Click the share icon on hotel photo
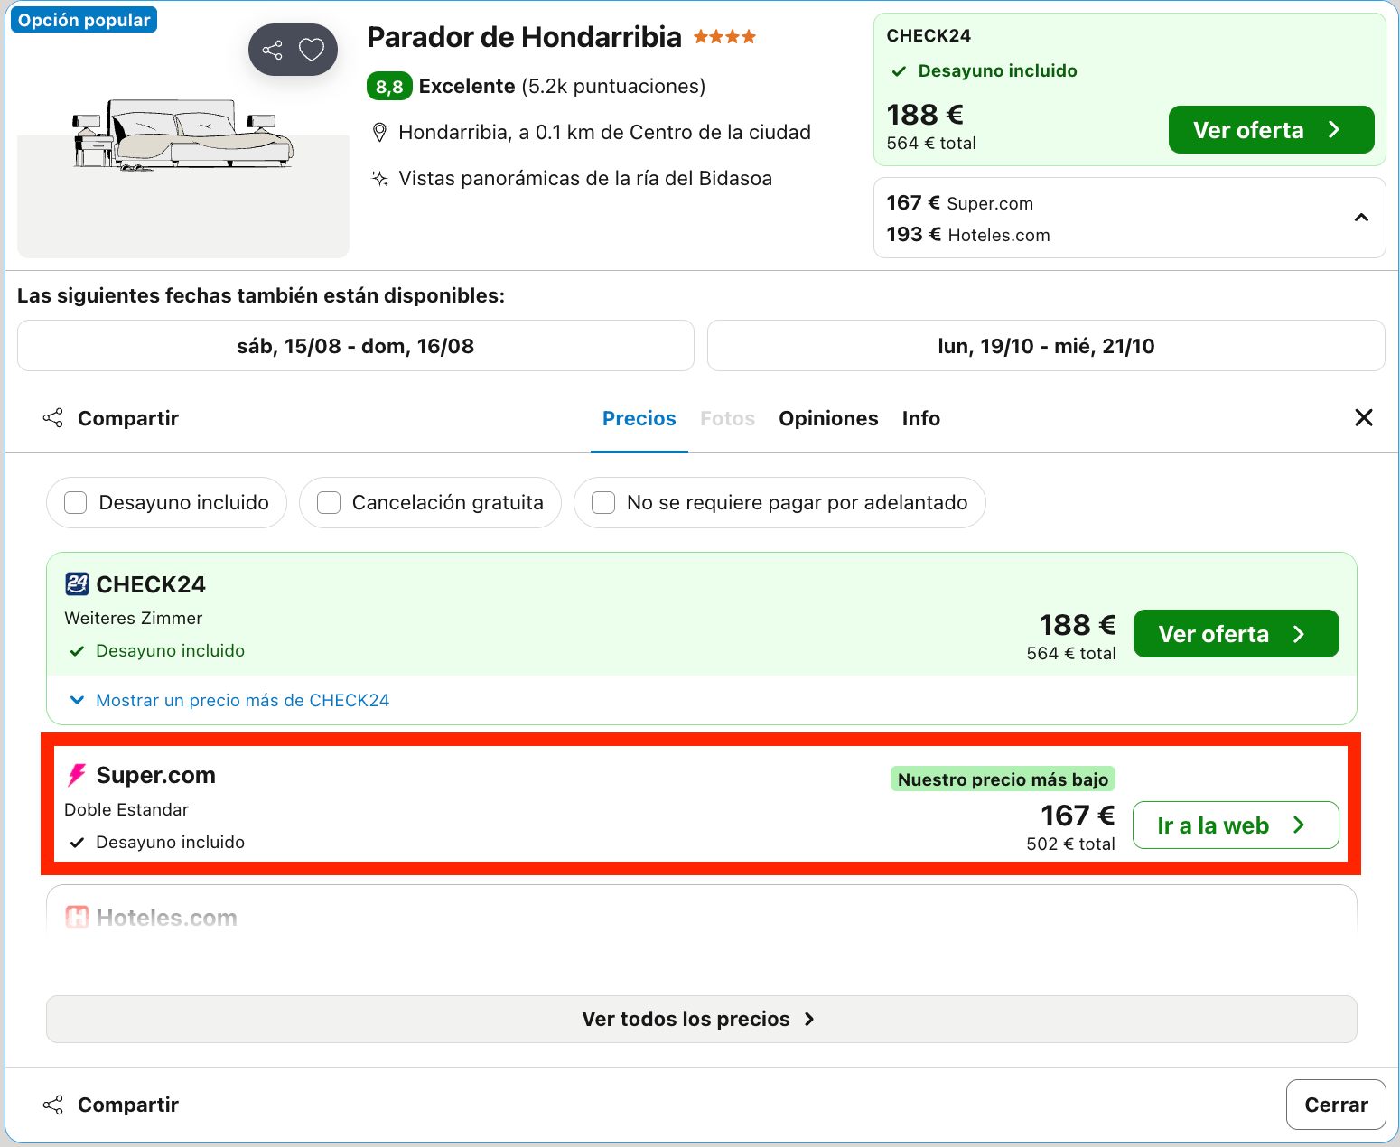The width and height of the screenshot is (1400, 1147). (272, 50)
